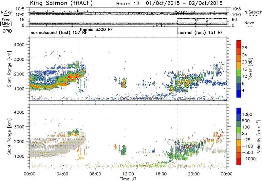Click the 18:00 dashed CPID marker in the power panel
Screen dimensions: 262x181
pyautogui.click(x=178, y=69)
